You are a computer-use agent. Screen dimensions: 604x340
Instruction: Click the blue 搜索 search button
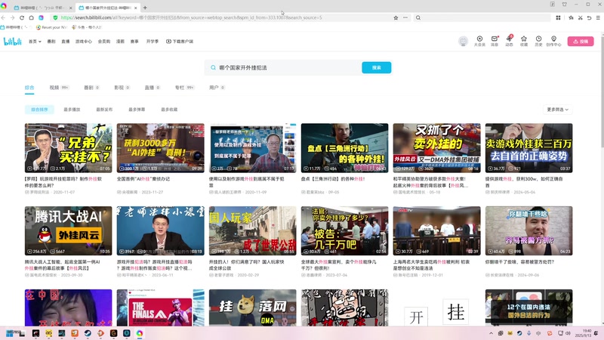pyautogui.click(x=376, y=67)
